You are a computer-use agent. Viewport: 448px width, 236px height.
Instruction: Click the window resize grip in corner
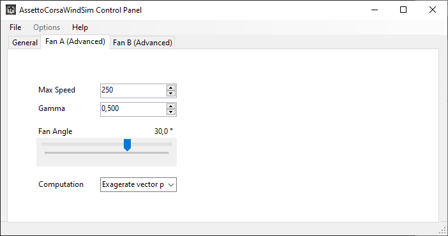coord(442,230)
